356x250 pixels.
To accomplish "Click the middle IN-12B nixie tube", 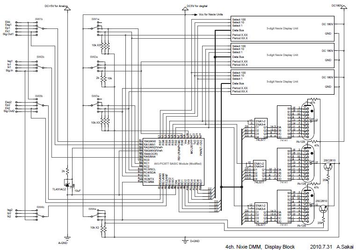I will pyautogui.click(x=308, y=163).
